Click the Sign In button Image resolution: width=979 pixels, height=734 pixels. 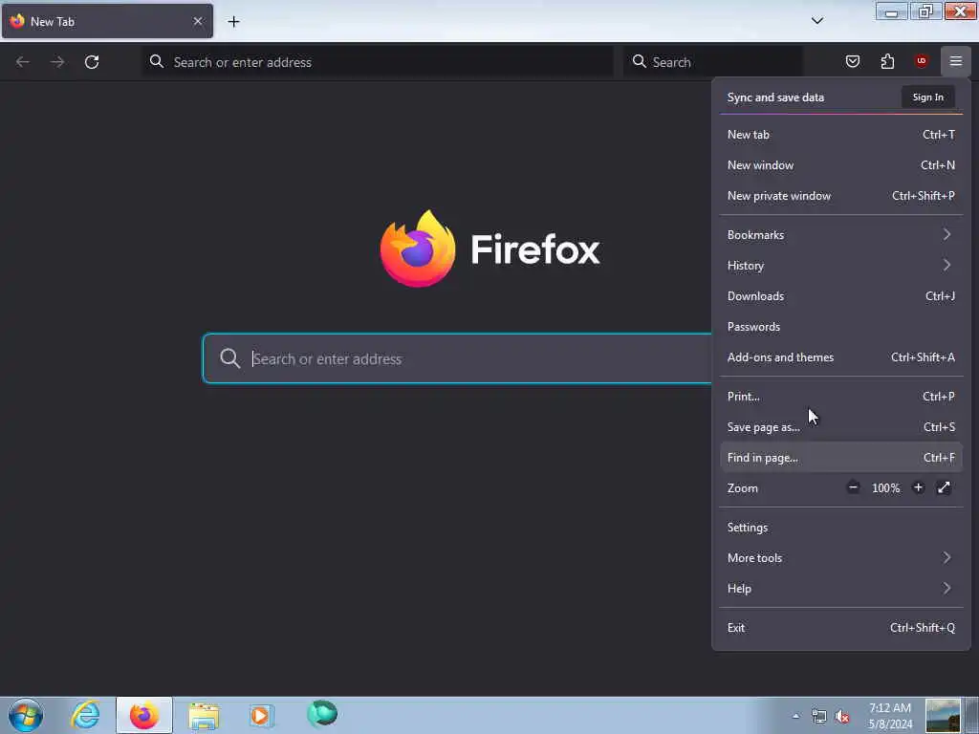pos(927,97)
